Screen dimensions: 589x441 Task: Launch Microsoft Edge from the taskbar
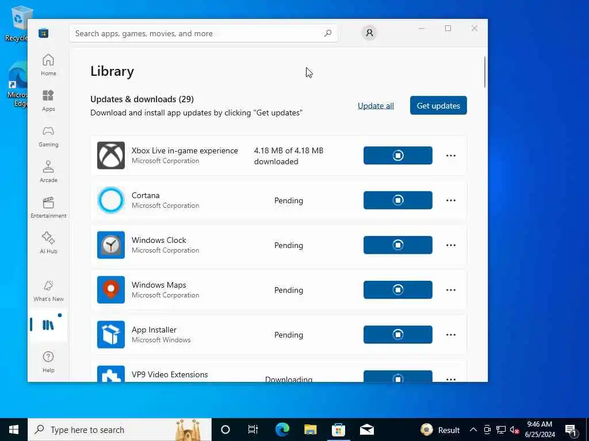coord(282,430)
